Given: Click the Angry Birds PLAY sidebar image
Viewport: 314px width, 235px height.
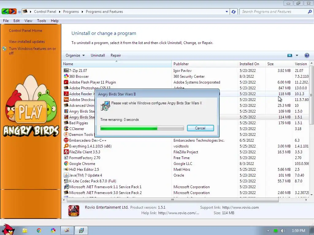Looking at the screenshot, I should pyautogui.click(x=31, y=106).
